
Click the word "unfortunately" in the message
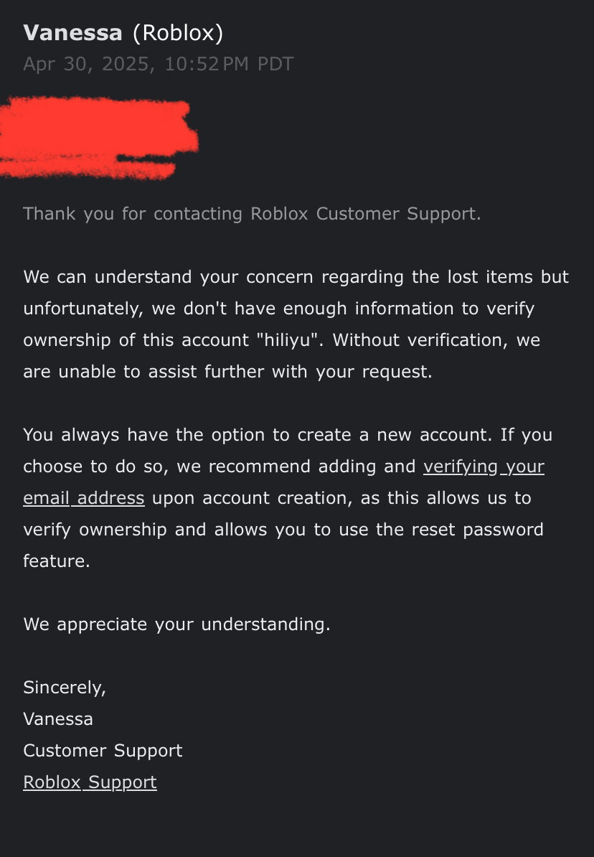point(82,309)
